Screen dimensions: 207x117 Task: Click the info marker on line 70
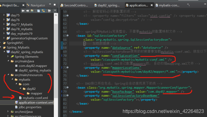click(62, 56)
